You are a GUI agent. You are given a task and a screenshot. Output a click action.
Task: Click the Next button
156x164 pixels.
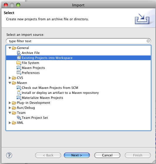tap(77, 155)
